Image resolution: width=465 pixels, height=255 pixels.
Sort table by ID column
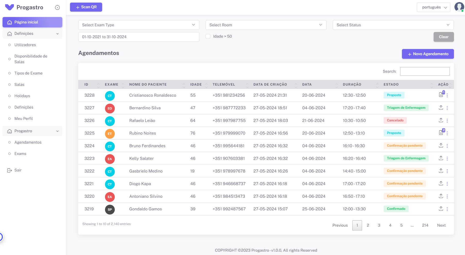pos(92,85)
